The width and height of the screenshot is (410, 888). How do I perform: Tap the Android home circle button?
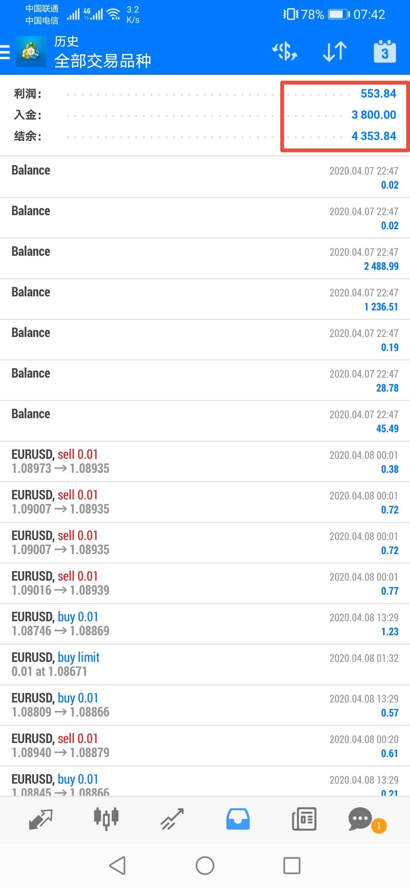pyautogui.click(x=205, y=866)
